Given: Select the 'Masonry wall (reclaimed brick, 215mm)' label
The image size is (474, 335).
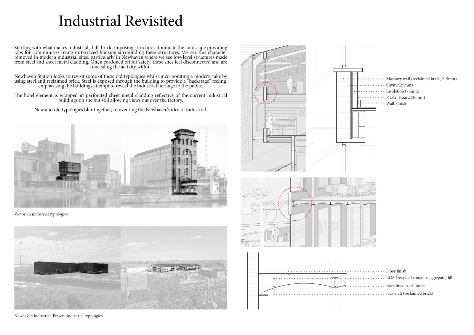Looking at the screenshot, I should [x=421, y=79].
